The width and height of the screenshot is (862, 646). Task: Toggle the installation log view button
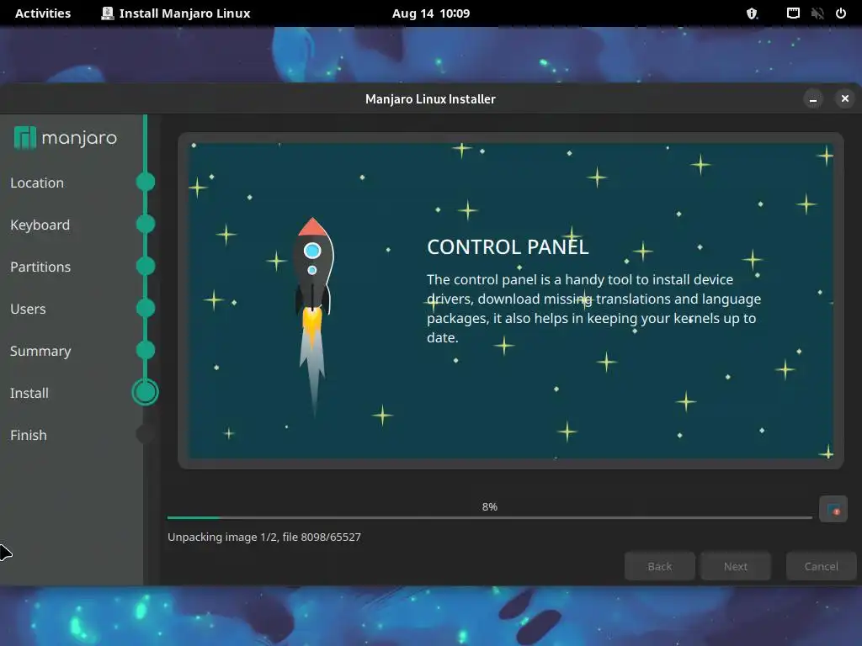(x=833, y=509)
